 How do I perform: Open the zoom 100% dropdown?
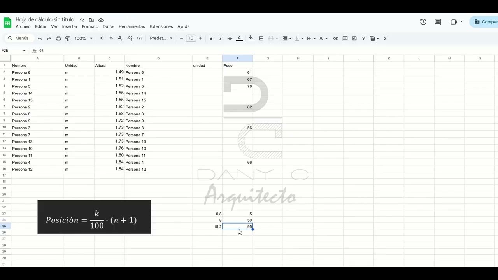tap(84, 38)
